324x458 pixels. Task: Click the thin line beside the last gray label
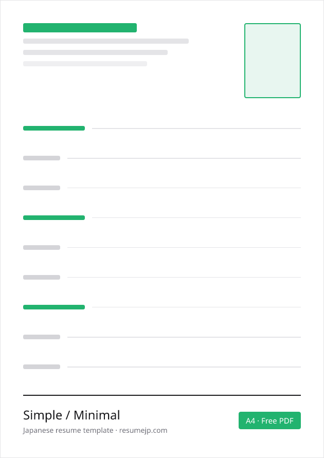pyautogui.click(x=184, y=367)
